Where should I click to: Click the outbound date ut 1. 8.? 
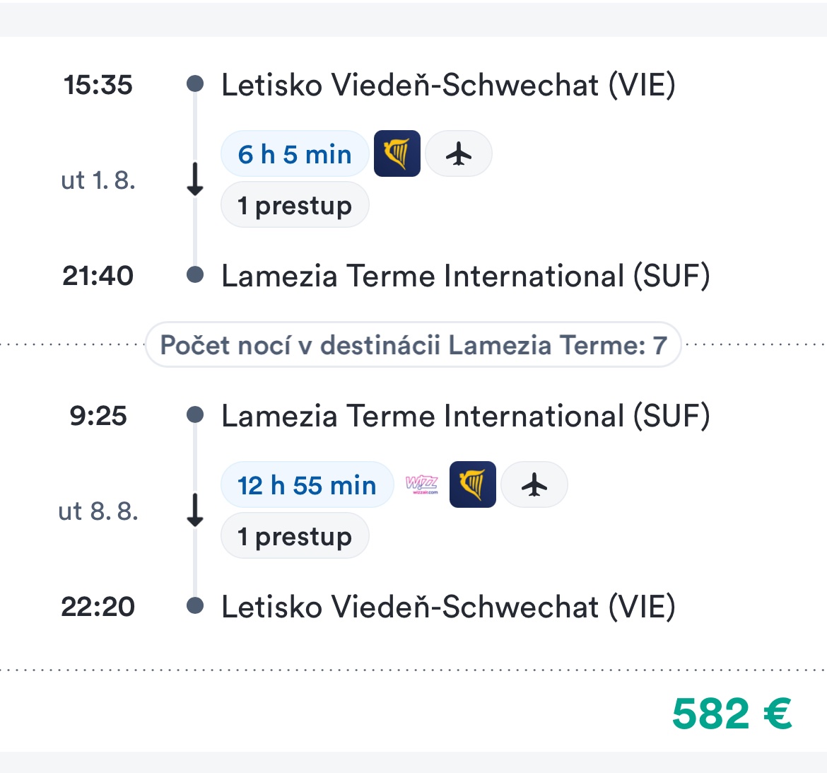98,180
